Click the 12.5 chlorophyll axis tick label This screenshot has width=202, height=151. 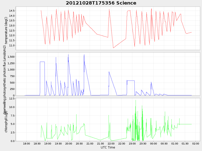12,99
